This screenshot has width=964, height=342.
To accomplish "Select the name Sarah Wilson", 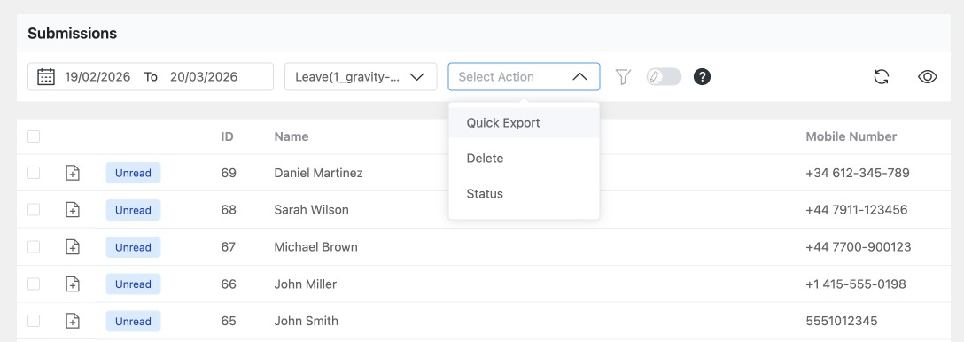I will pos(311,210).
